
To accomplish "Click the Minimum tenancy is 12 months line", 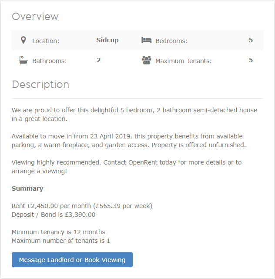I will coord(58,232).
